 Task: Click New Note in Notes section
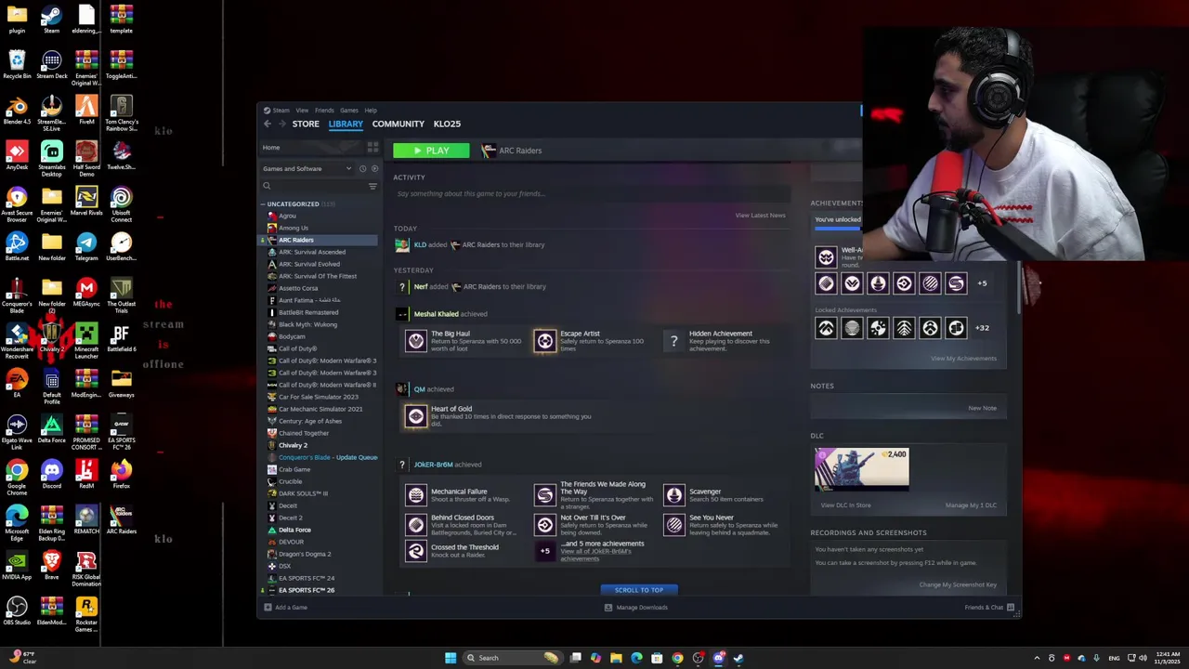tap(982, 408)
